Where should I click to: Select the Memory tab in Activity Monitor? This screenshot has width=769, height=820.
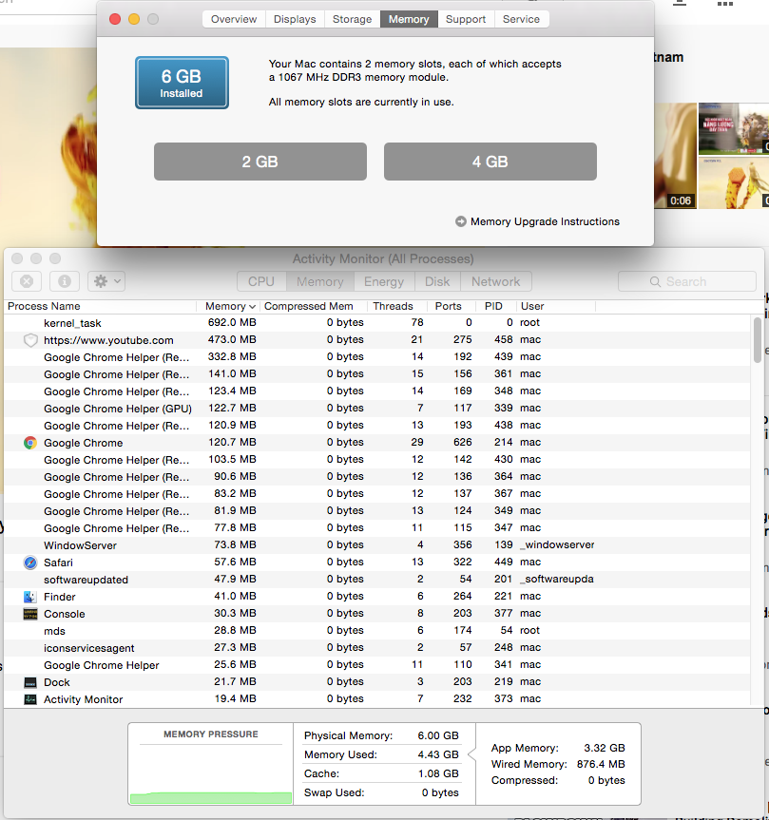[320, 281]
